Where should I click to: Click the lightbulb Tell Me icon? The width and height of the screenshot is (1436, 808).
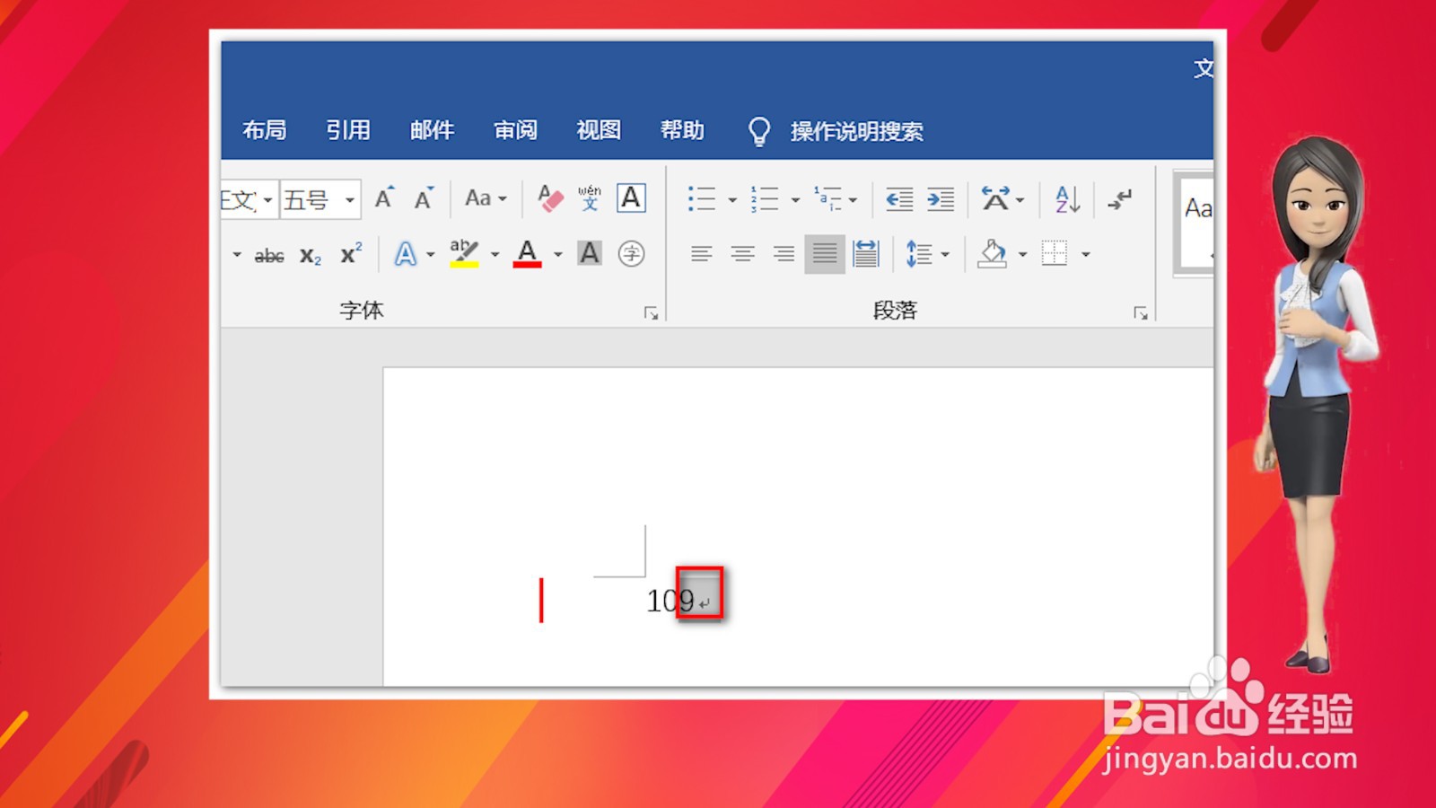pos(759,131)
